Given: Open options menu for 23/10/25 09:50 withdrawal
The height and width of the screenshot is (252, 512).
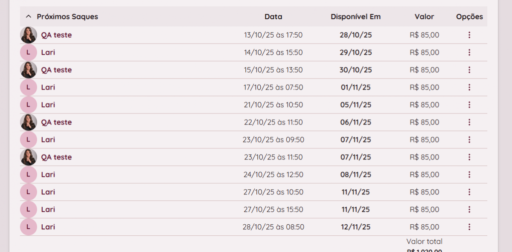Looking at the screenshot, I should coord(469,140).
